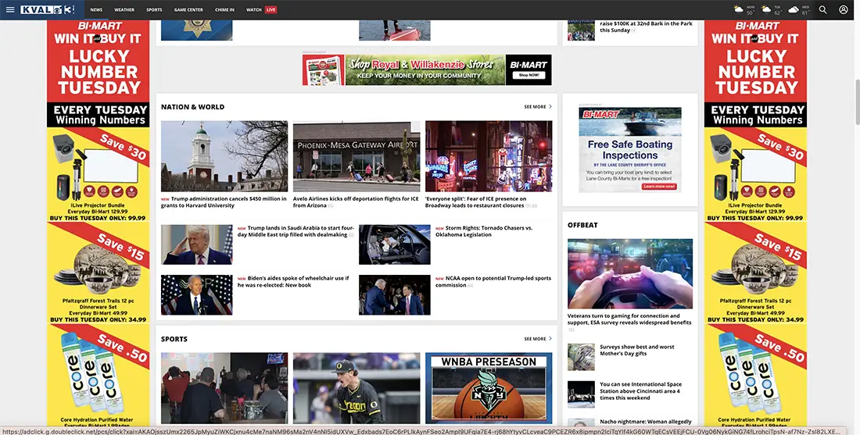Click the neon Broadway street thumbnail
The image size is (860, 435).
pyautogui.click(x=489, y=156)
